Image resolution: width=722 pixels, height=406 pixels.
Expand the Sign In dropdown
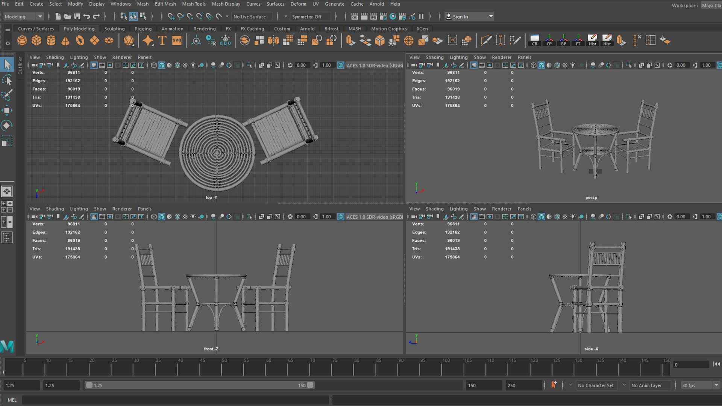491,17
